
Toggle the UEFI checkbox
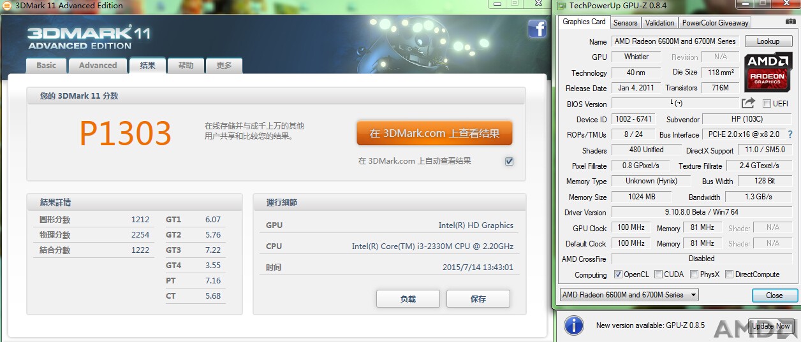click(767, 104)
